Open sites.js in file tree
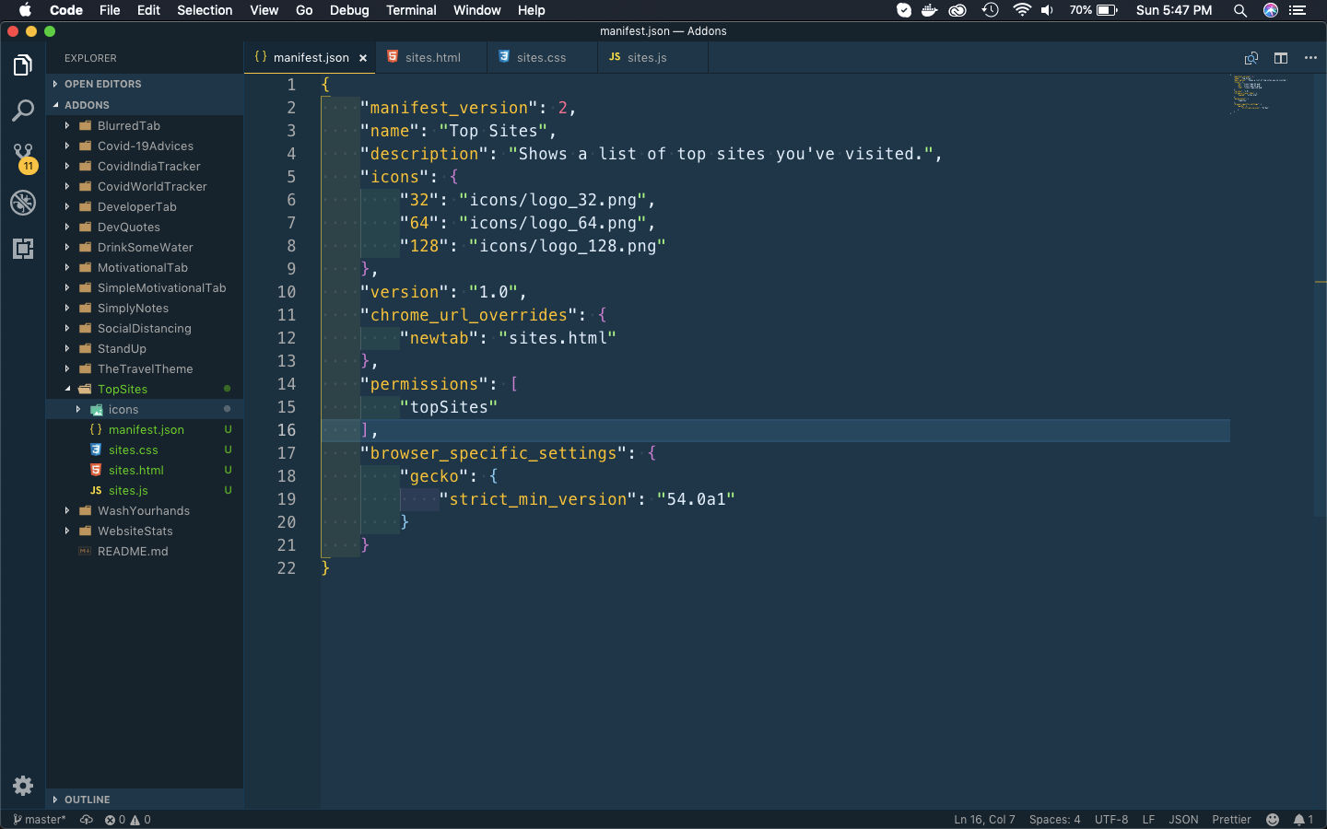Screen dimensions: 1327x829 (x=145, y=491)
